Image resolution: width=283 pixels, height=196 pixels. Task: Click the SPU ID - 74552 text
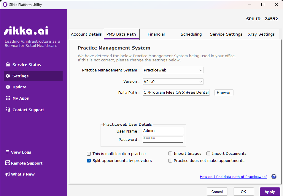coord(262,19)
